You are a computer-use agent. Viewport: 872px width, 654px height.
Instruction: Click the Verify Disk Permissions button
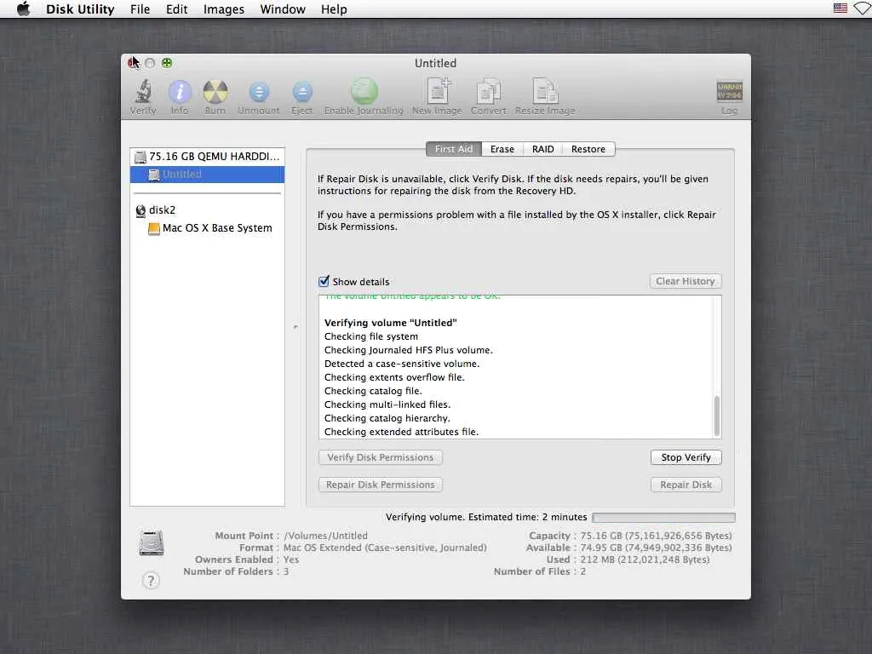tap(381, 457)
